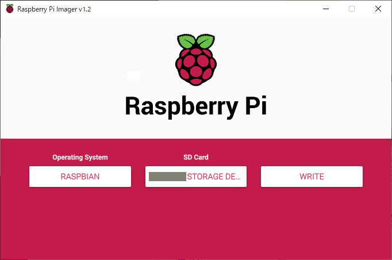The height and width of the screenshot is (260, 392).
Task: Click the Raspberry Pi Imager title bar icon
Action: pyautogui.click(x=10, y=9)
